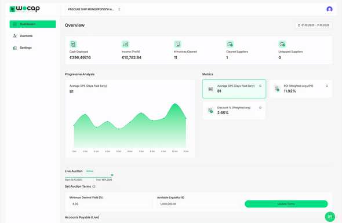342x223 pixels.
Task: Select the ROI (Weighted avg APR) card
Action: [x=301, y=89]
